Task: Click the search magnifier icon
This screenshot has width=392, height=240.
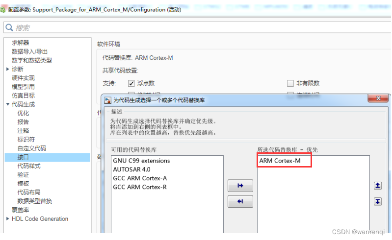Action: (x=9, y=27)
